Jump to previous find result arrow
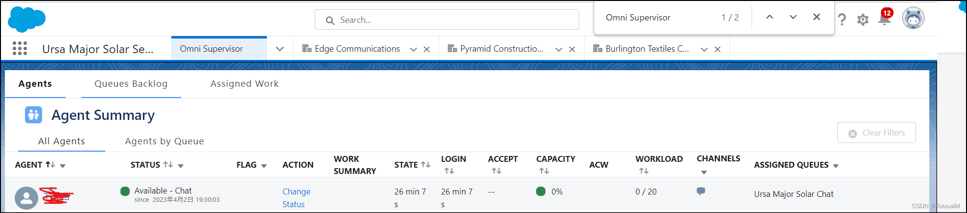This screenshot has width=967, height=213. (770, 17)
